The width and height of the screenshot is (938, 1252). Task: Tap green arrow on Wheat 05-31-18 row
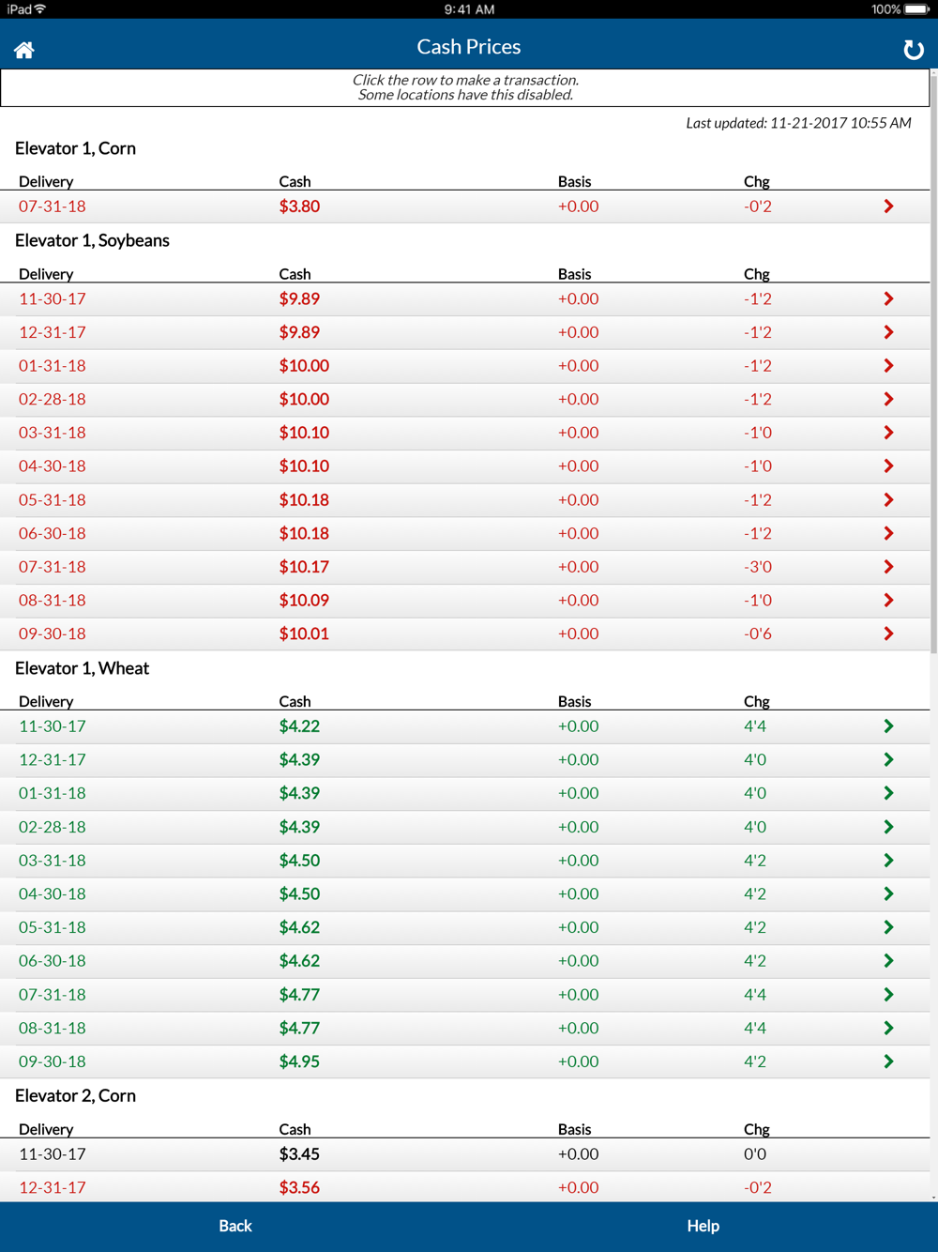tap(888, 927)
